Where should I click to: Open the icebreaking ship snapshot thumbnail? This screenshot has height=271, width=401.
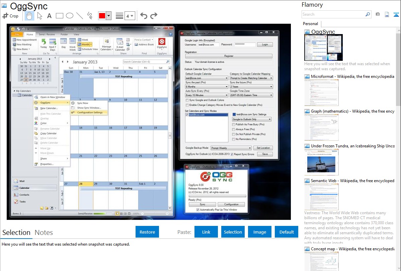click(x=321, y=162)
